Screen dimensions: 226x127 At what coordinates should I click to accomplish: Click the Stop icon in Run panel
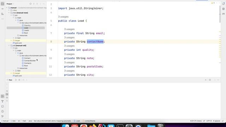tap(19, 80)
